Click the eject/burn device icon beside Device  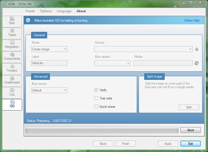tap(196, 49)
